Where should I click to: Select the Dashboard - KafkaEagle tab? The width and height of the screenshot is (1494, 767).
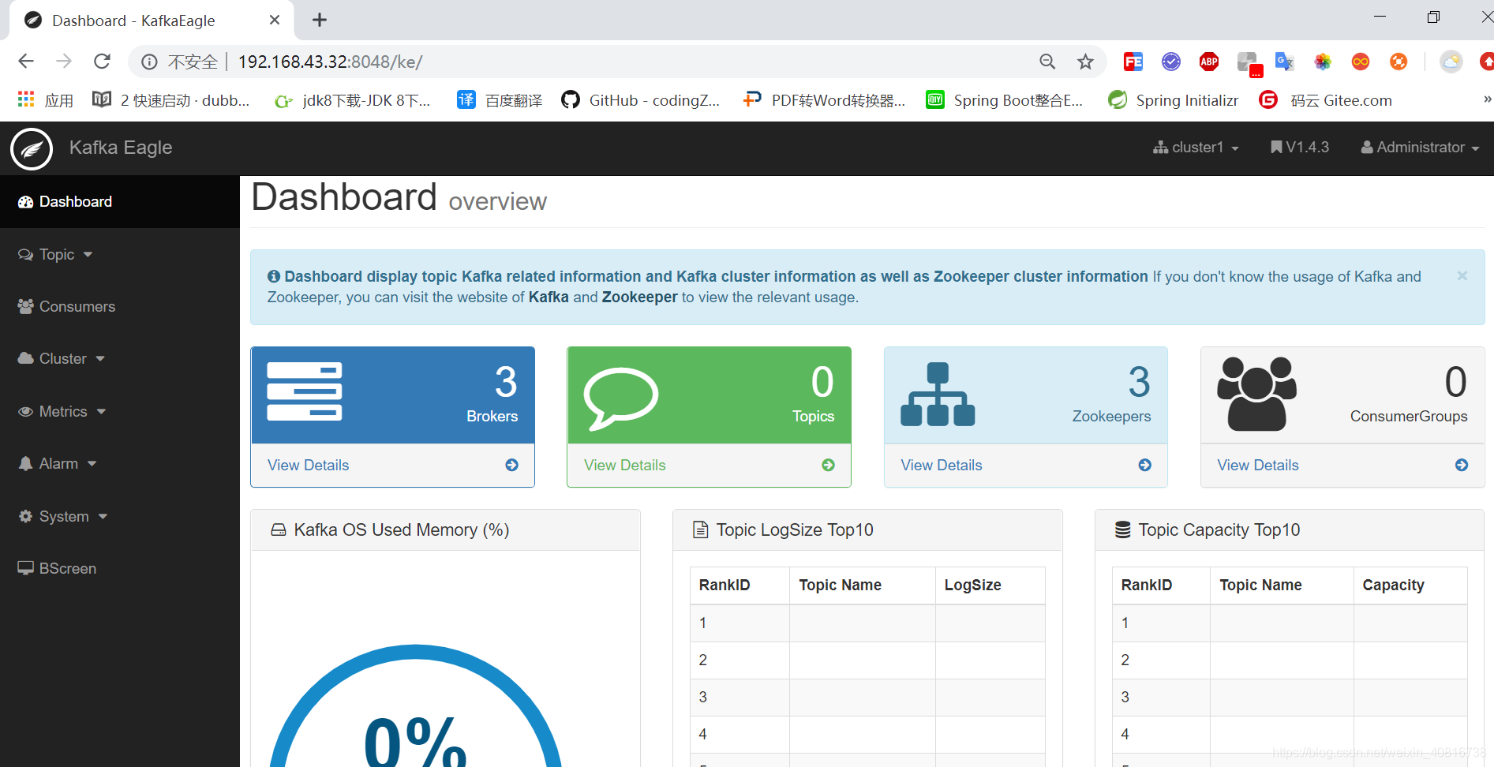(152, 21)
